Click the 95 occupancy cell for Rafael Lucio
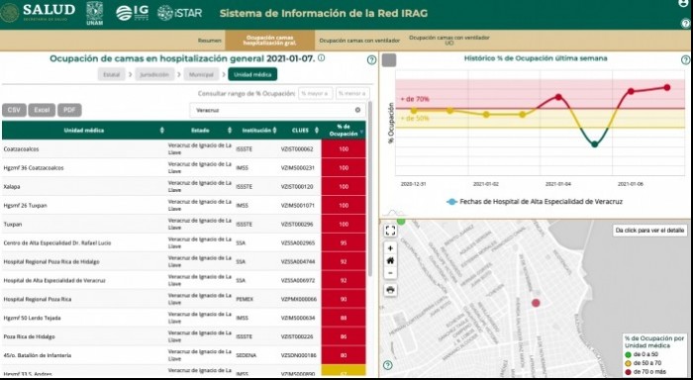The width and height of the screenshot is (693, 380). pos(344,243)
